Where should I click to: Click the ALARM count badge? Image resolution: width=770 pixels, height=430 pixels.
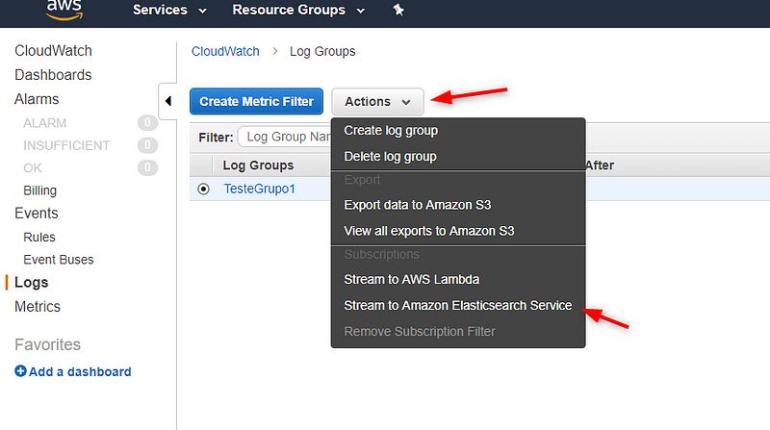(x=147, y=123)
